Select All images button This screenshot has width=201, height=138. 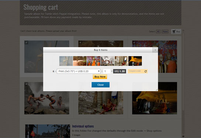(x=158, y=32)
